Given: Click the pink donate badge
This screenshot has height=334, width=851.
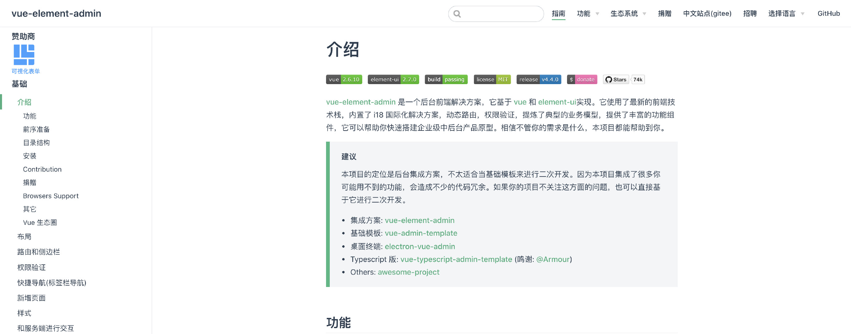Looking at the screenshot, I should point(582,79).
